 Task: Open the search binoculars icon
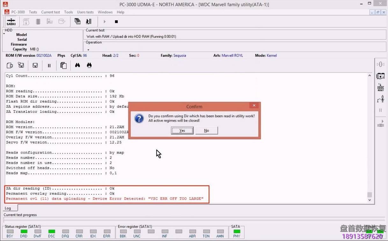[77, 65]
